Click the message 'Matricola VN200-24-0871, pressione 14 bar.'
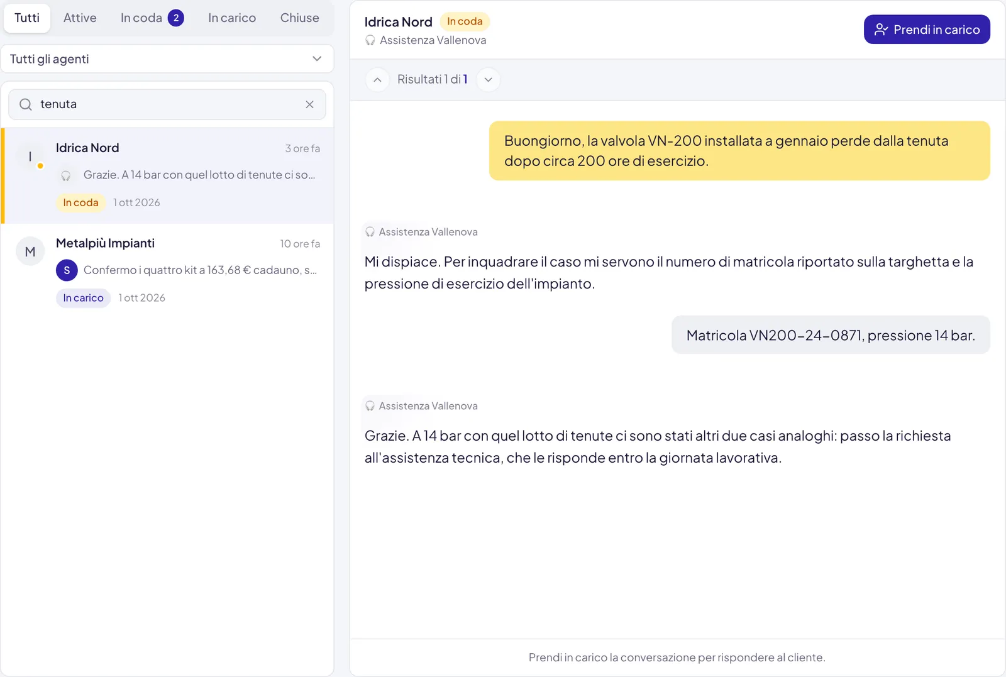The width and height of the screenshot is (1006, 677). [831, 335]
